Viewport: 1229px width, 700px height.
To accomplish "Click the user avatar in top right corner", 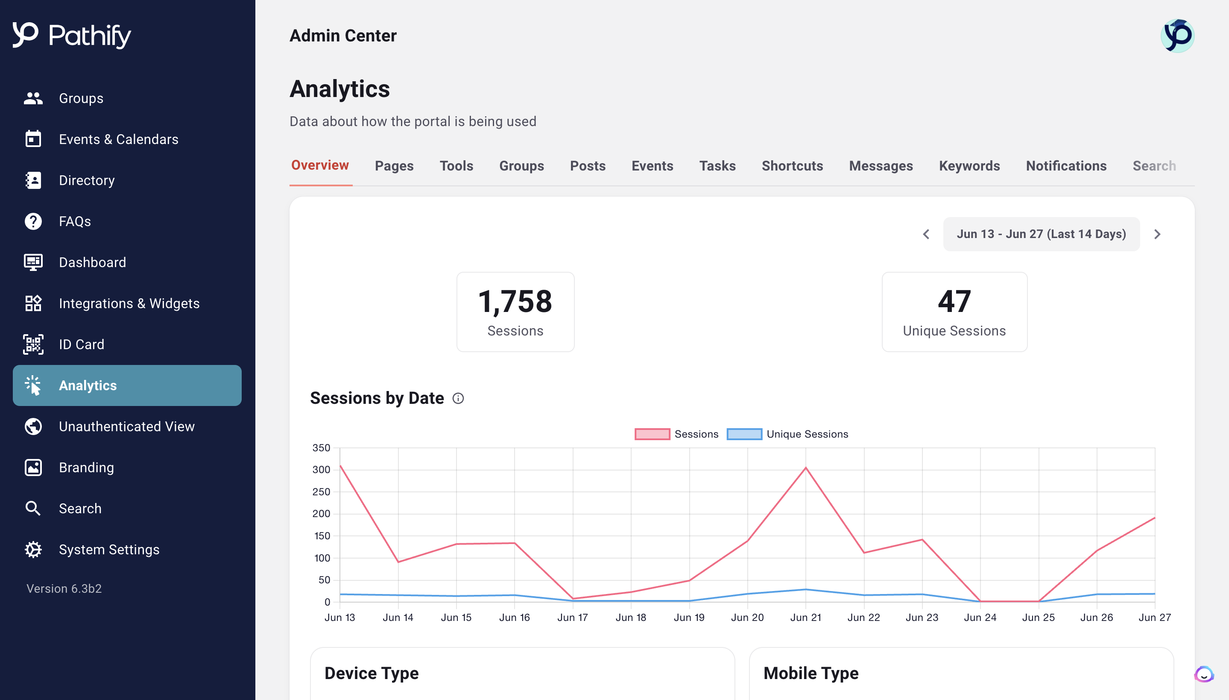I will (x=1178, y=35).
